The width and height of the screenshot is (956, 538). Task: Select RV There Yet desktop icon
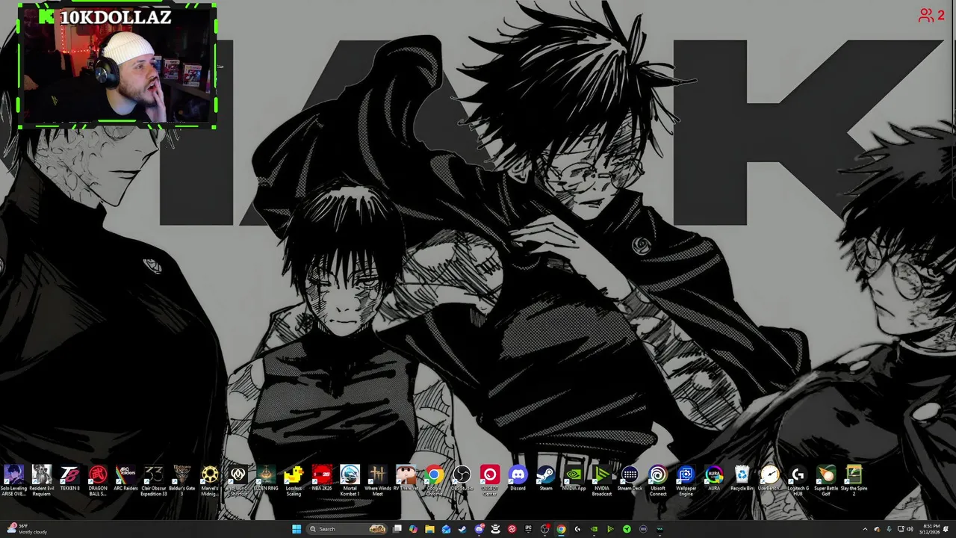coord(406,479)
